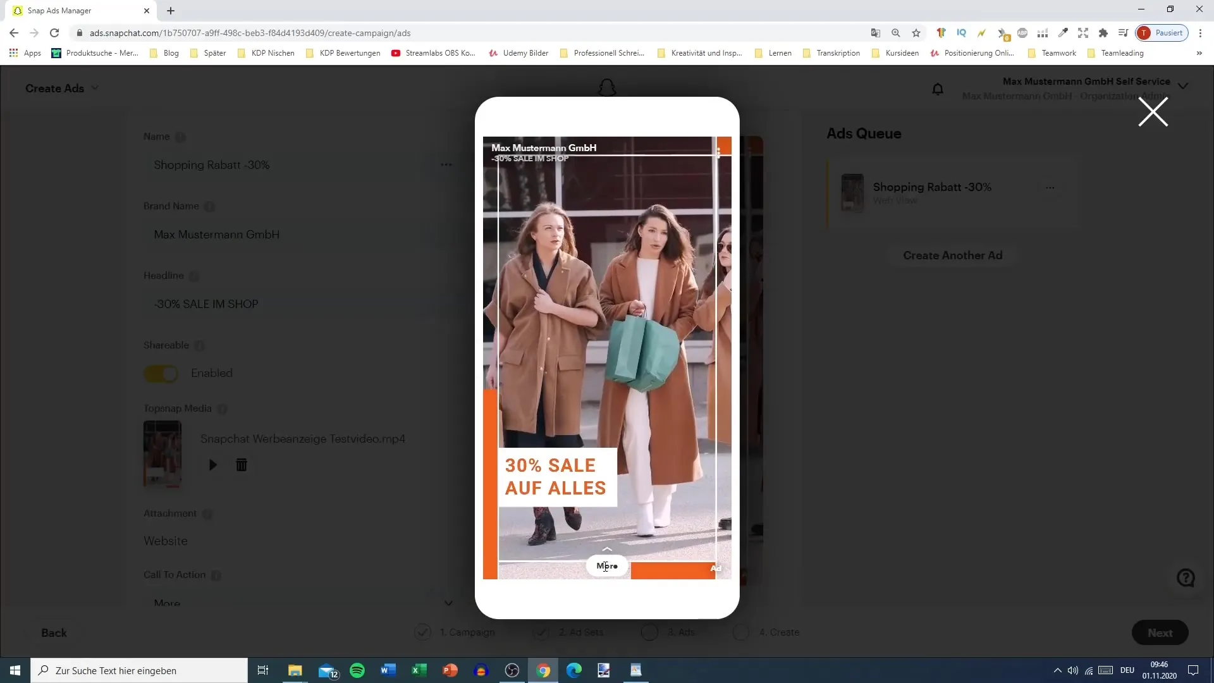
Task: Open the three-dot menu in the ad preview
Action: click(x=718, y=152)
